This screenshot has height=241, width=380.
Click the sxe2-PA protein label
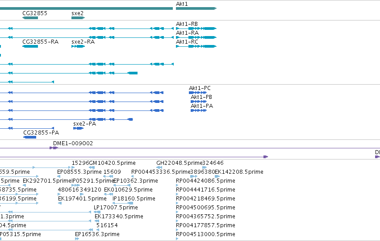pyautogui.click(x=84, y=124)
